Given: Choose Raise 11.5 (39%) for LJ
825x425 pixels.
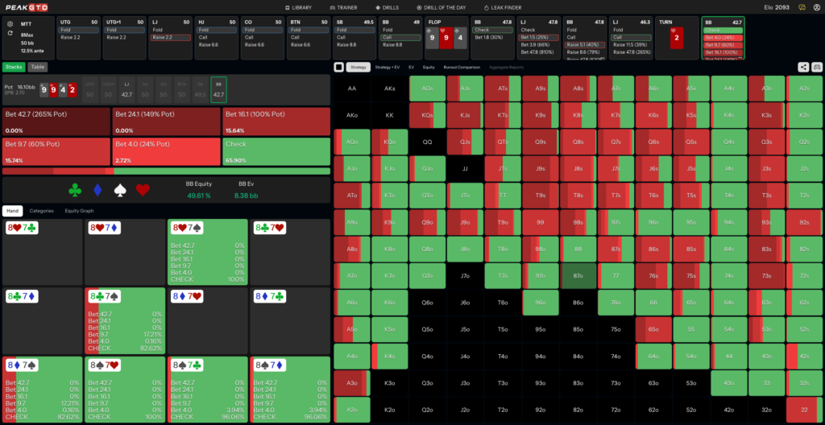Looking at the screenshot, I should pos(631,45).
